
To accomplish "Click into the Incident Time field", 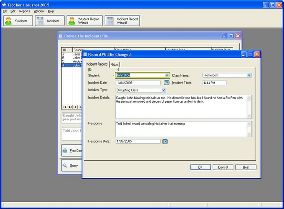I will click(214, 83).
